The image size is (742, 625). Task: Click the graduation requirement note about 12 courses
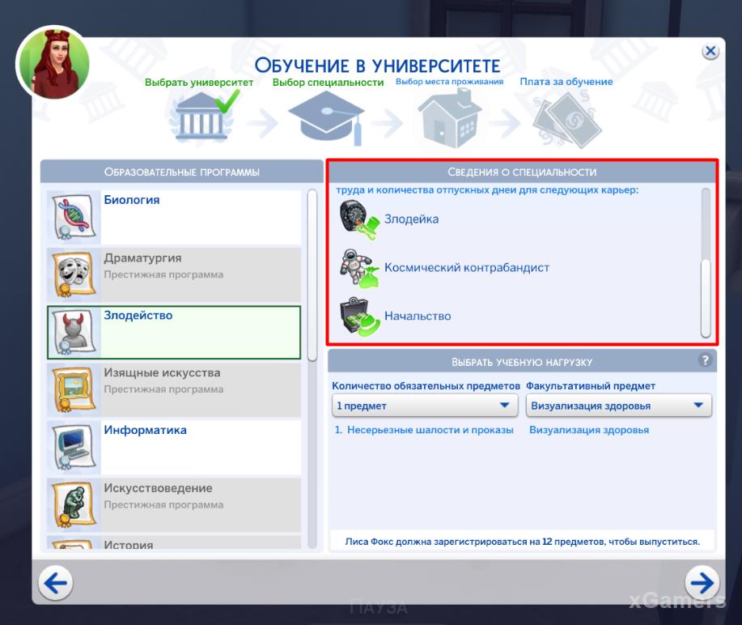click(522, 542)
